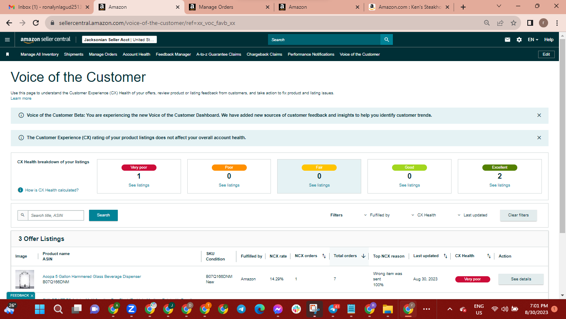The image size is (566, 319).
Task: Open Shipments from the favorites bar
Action: point(74,54)
